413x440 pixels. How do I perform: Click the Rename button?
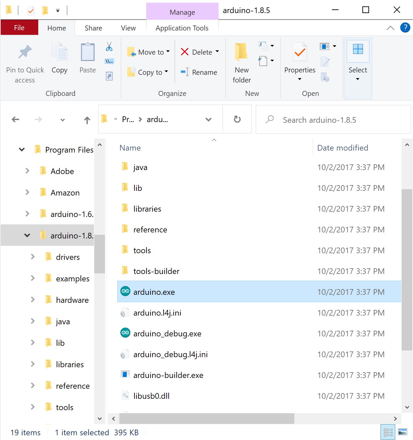199,72
